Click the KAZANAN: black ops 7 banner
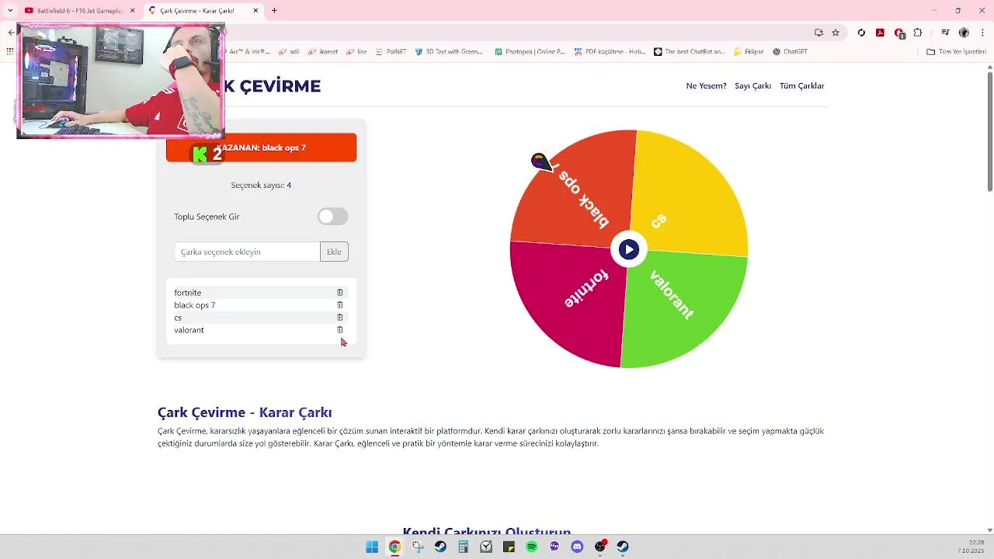Image resolution: width=994 pixels, height=559 pixels. pyautogui.click(x=261, y=148)
